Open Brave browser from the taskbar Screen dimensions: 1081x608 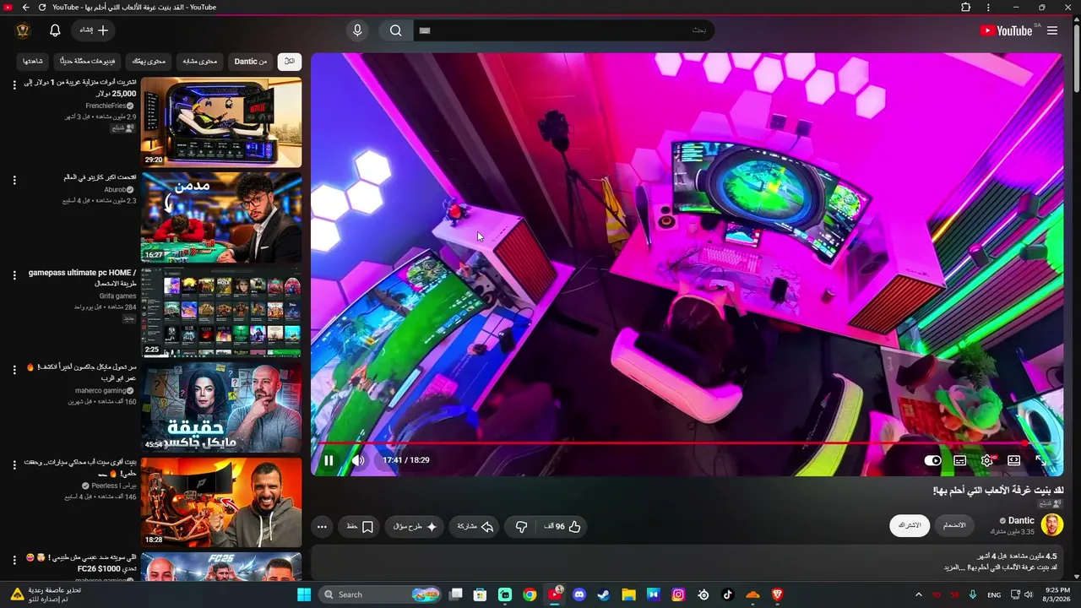point(778,594)
